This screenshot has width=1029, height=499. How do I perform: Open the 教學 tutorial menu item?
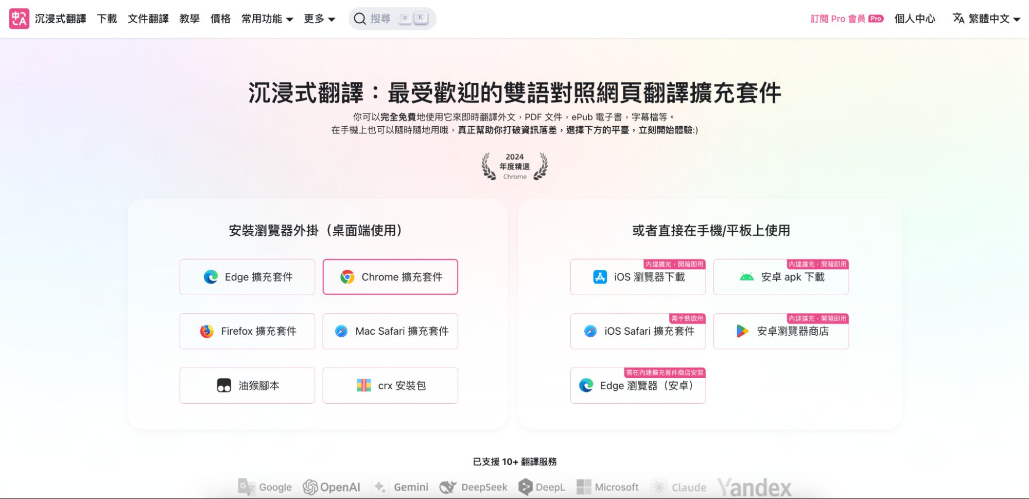coord(189,19)
